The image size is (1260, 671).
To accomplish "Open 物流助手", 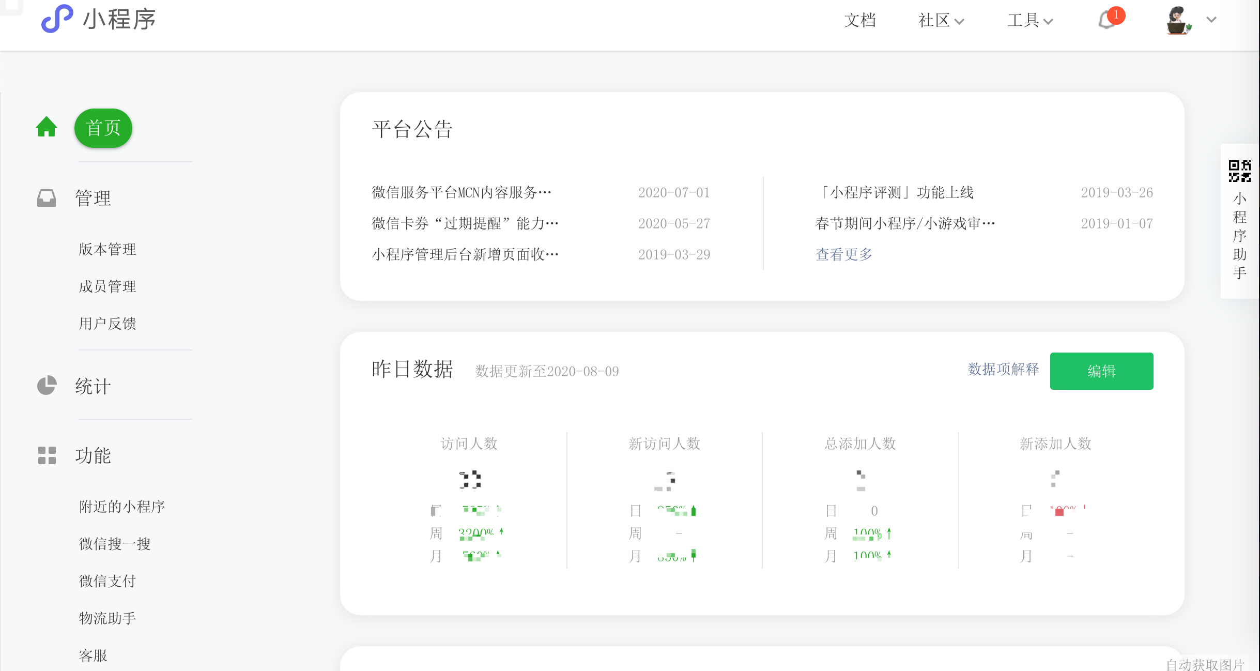I will coord(107,618).
